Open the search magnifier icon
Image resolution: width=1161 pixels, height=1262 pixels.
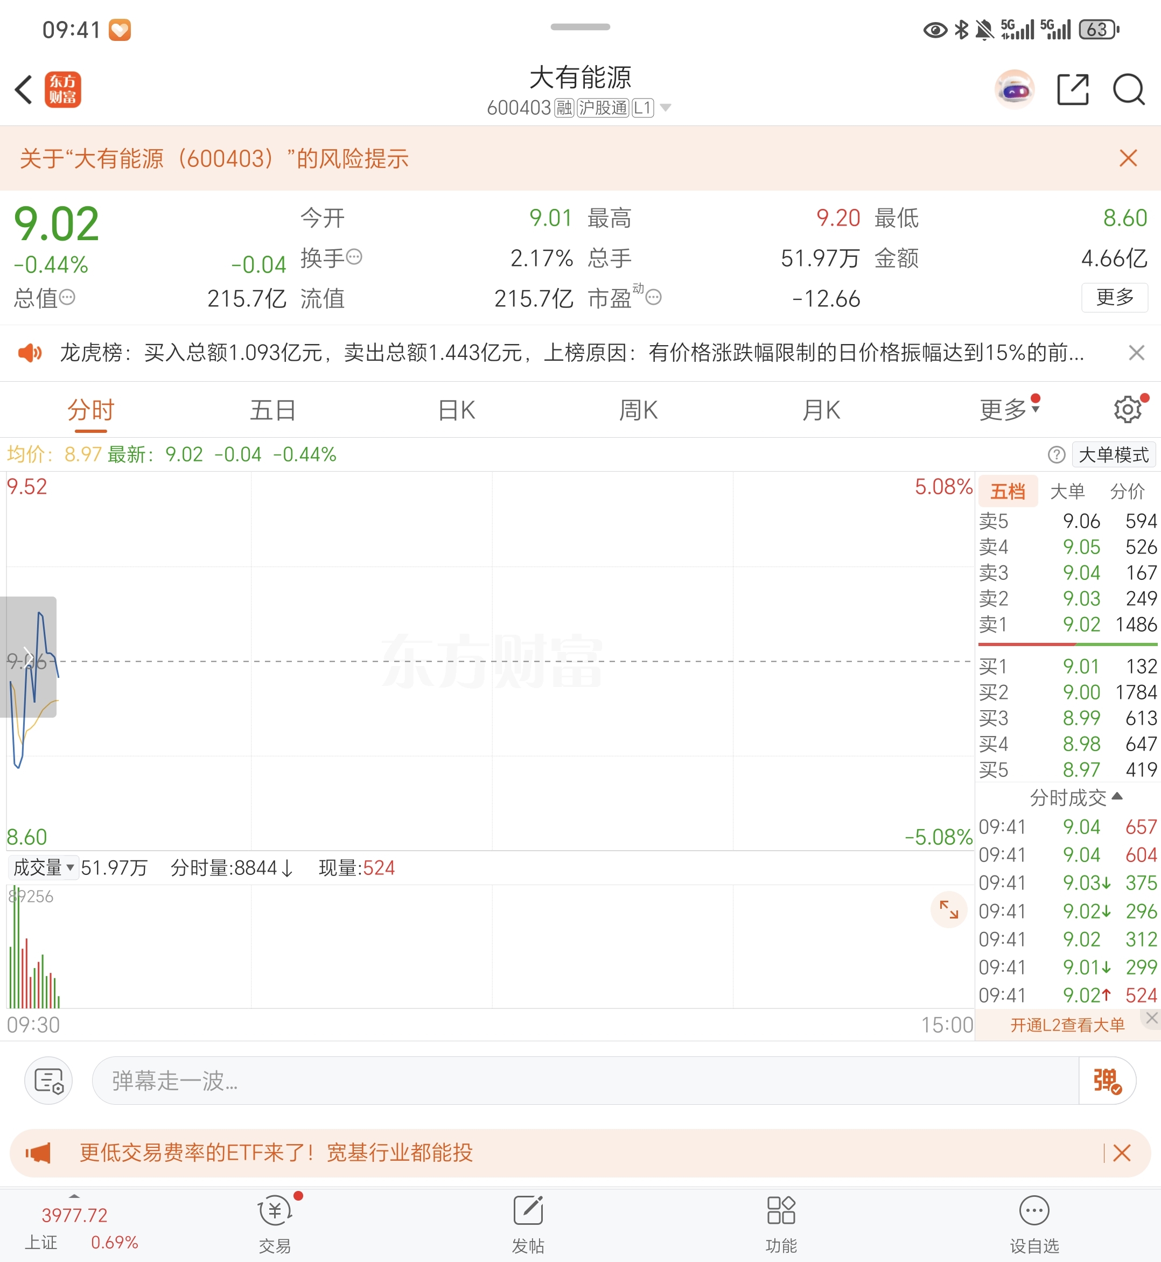[1128, 90]
